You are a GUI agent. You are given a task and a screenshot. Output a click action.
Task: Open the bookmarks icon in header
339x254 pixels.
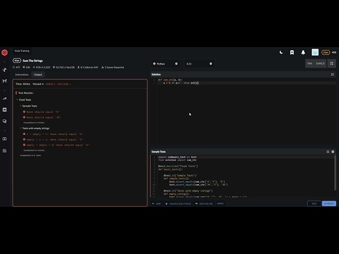pos(292,52)
